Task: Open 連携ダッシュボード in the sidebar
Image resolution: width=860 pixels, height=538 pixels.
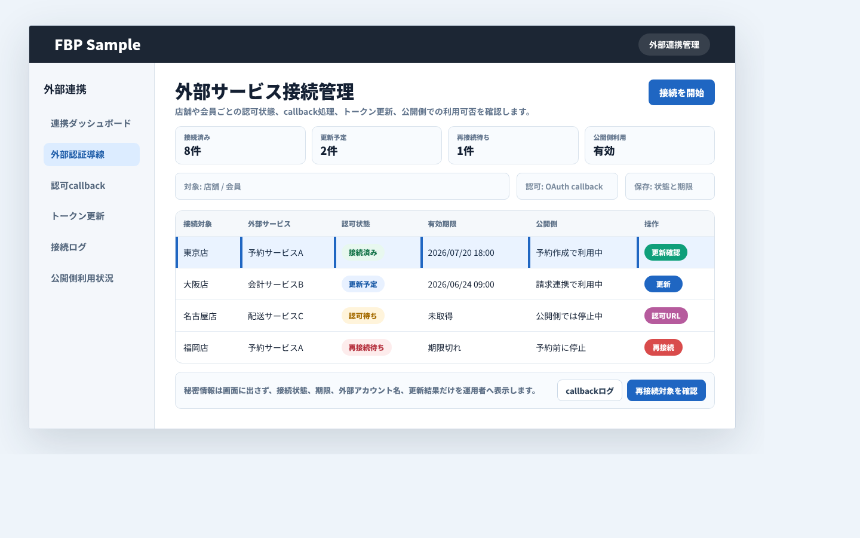Action: coord(91,123)
